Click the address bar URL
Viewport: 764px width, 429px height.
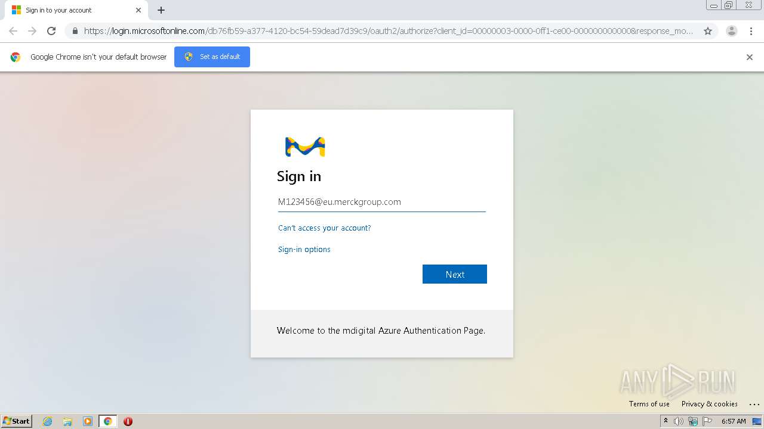(388, 31)
